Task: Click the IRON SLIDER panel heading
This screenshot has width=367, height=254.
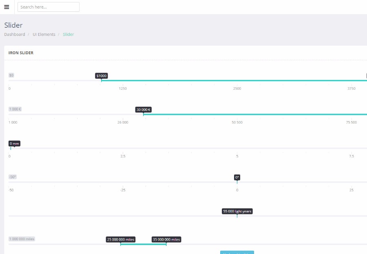Action: pyautogui.click(x=21, y=53)
